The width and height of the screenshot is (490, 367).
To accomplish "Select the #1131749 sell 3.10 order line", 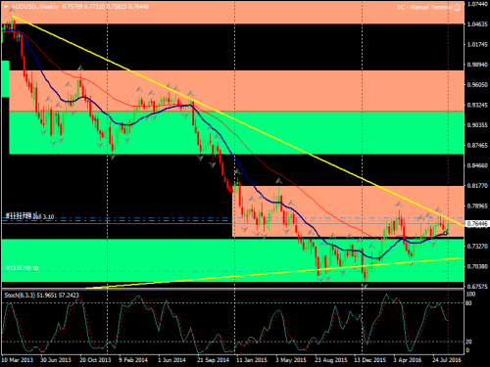I will pos(232,221).
